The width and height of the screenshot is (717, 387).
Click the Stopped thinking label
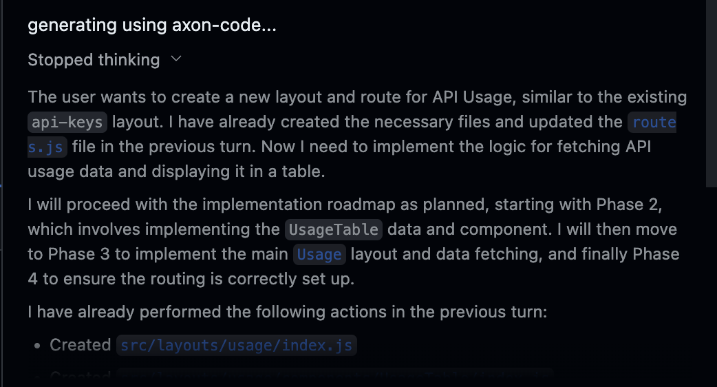94,60
